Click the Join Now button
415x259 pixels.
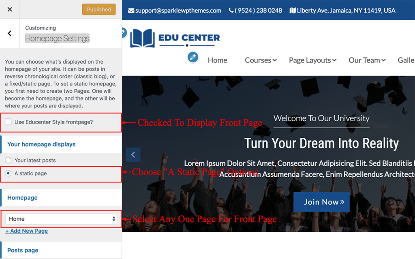321,202
